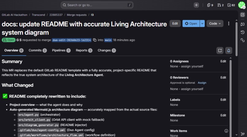Open GitLab AI Hackathon breadcrumb
The width and height of the screenshot is (247, 137).
point(14,15)
